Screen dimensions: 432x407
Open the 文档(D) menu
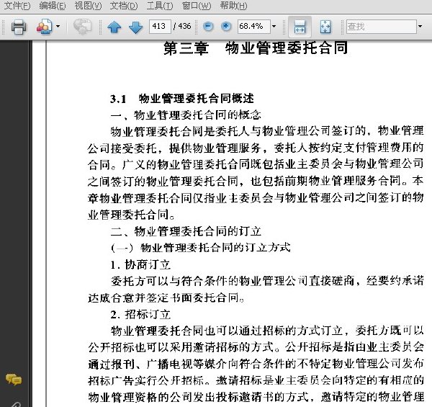[x=123, y=6]
